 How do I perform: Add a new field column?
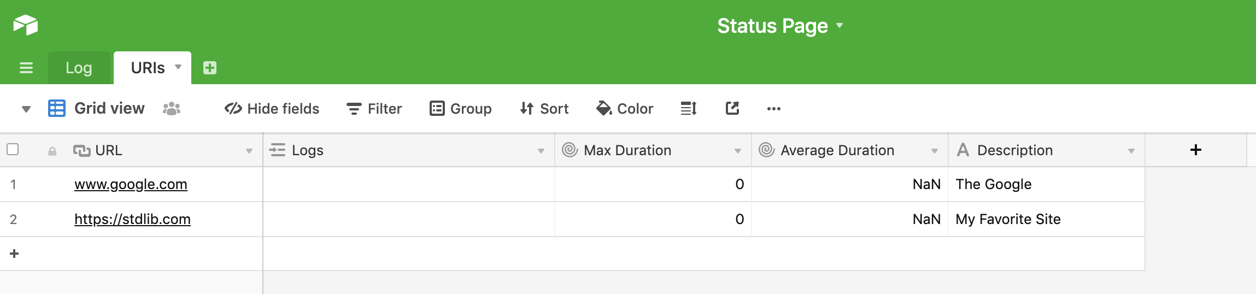(x=1196, y=150)
